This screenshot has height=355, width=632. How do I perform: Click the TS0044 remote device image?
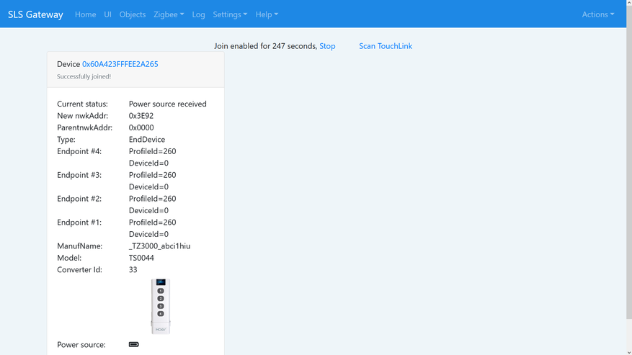click(161, 306)
